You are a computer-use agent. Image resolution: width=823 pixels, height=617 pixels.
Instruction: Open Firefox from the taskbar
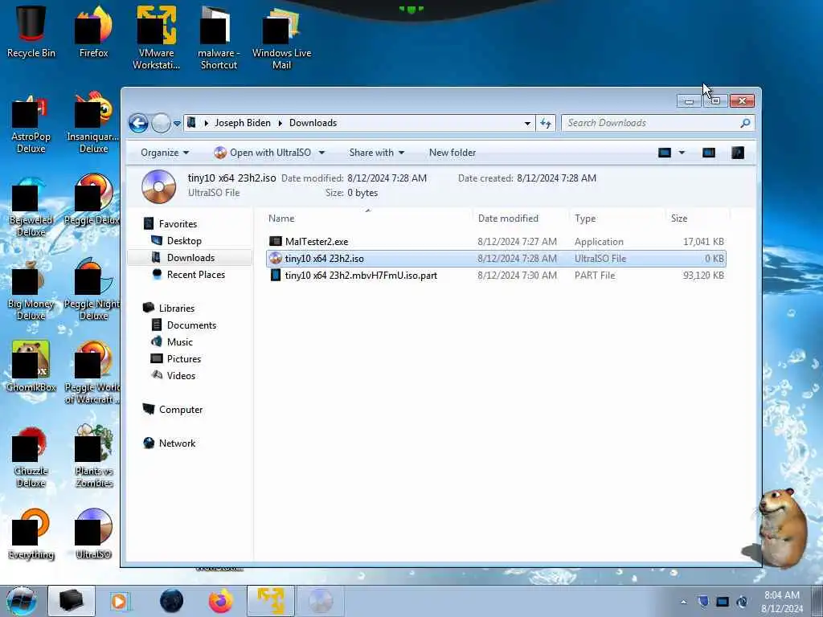[x=221, y=601]
